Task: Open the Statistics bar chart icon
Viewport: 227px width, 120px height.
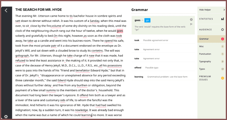Action: [x=222, y=19]
